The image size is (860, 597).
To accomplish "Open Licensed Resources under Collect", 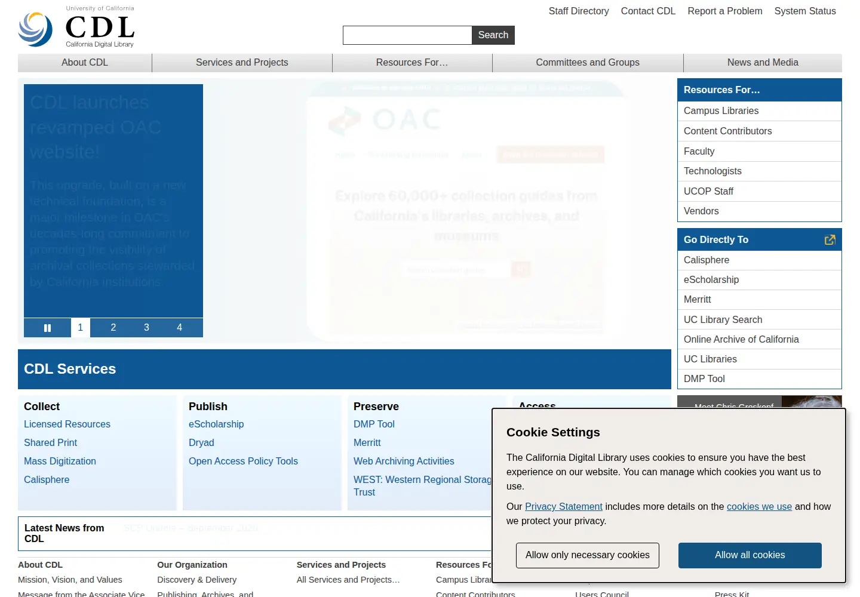I will (67, 424).
